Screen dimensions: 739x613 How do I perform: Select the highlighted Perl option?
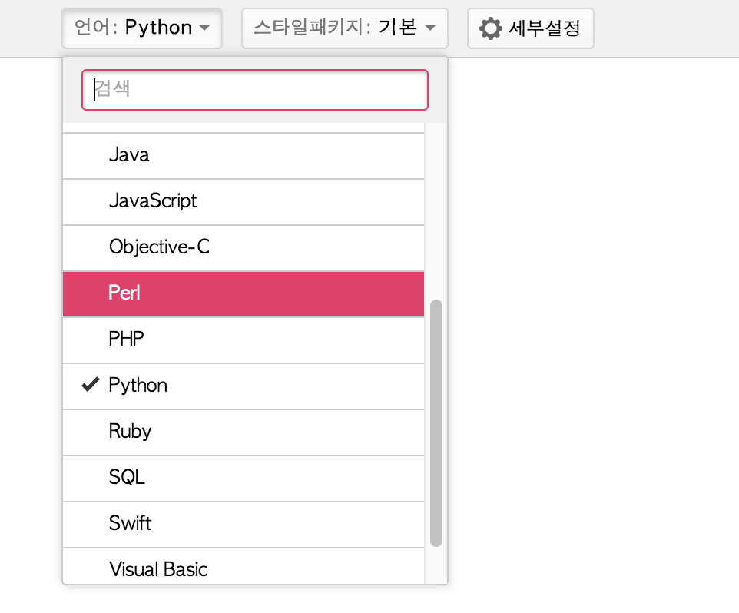coord(243,293)
